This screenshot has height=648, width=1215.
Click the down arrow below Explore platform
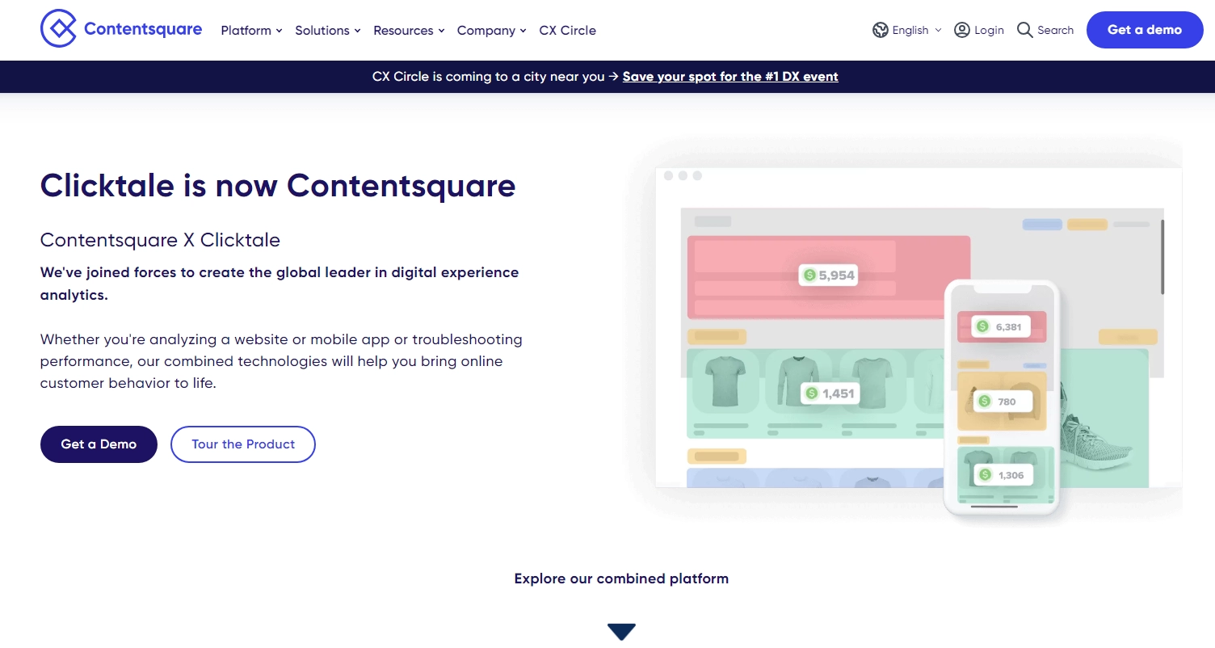[621, 632]
